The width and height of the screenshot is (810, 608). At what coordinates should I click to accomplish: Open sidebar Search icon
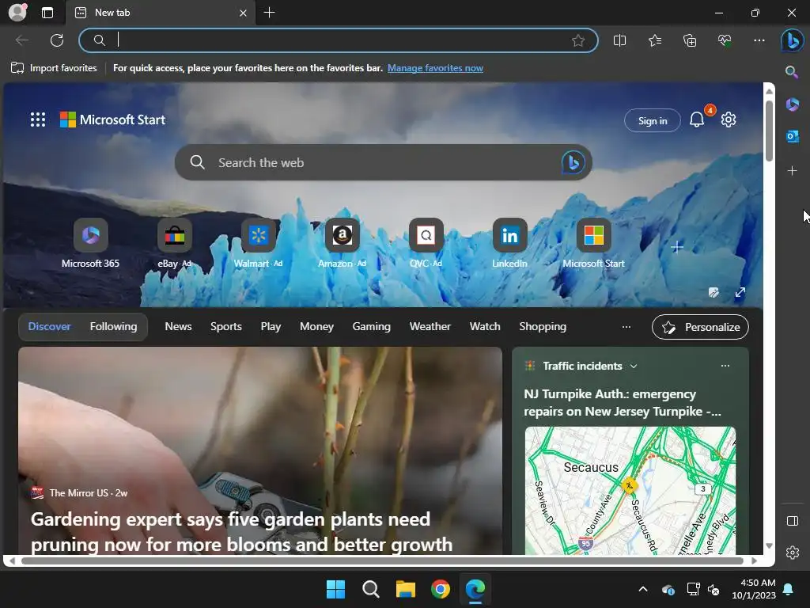pos(791,72)
